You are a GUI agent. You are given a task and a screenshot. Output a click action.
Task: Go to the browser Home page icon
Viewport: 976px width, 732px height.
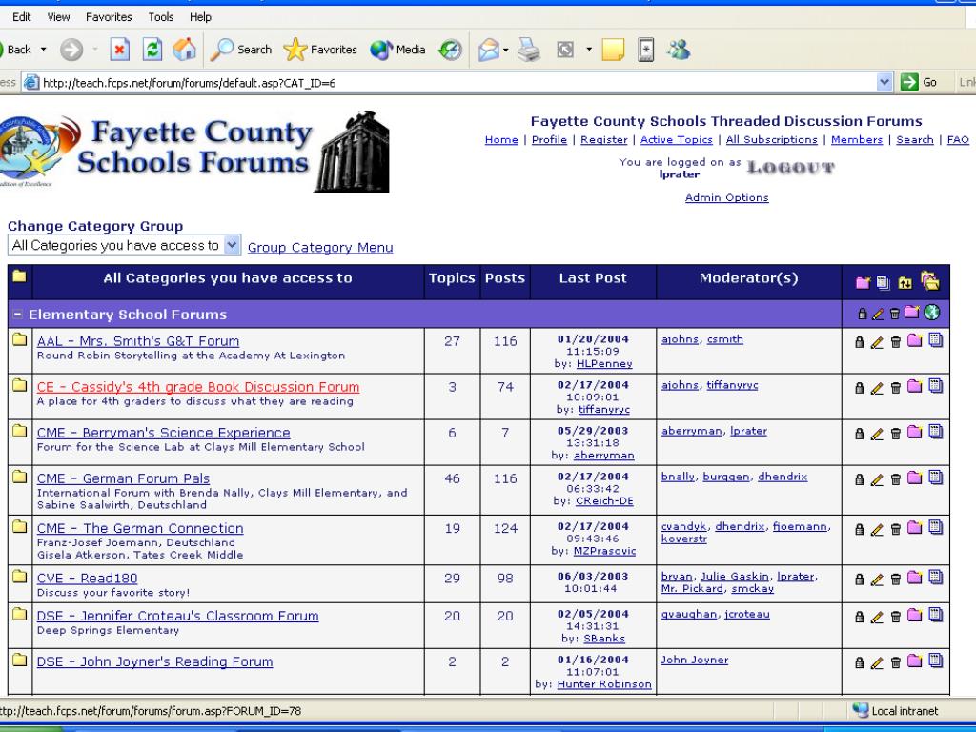point(184,50)
